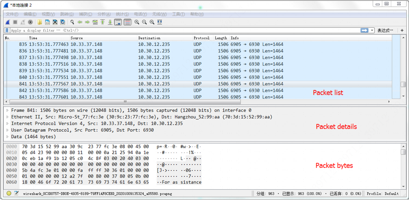The height and width of the screenshot is (200, 409).
Task: Zoom in the main window text
Action: 136,22
